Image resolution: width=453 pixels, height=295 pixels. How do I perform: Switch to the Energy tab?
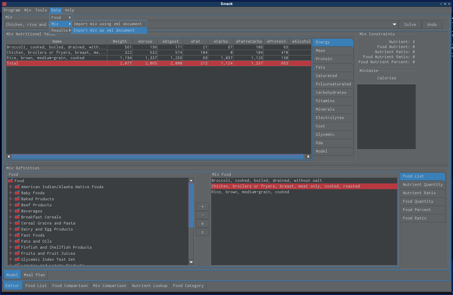333,42
